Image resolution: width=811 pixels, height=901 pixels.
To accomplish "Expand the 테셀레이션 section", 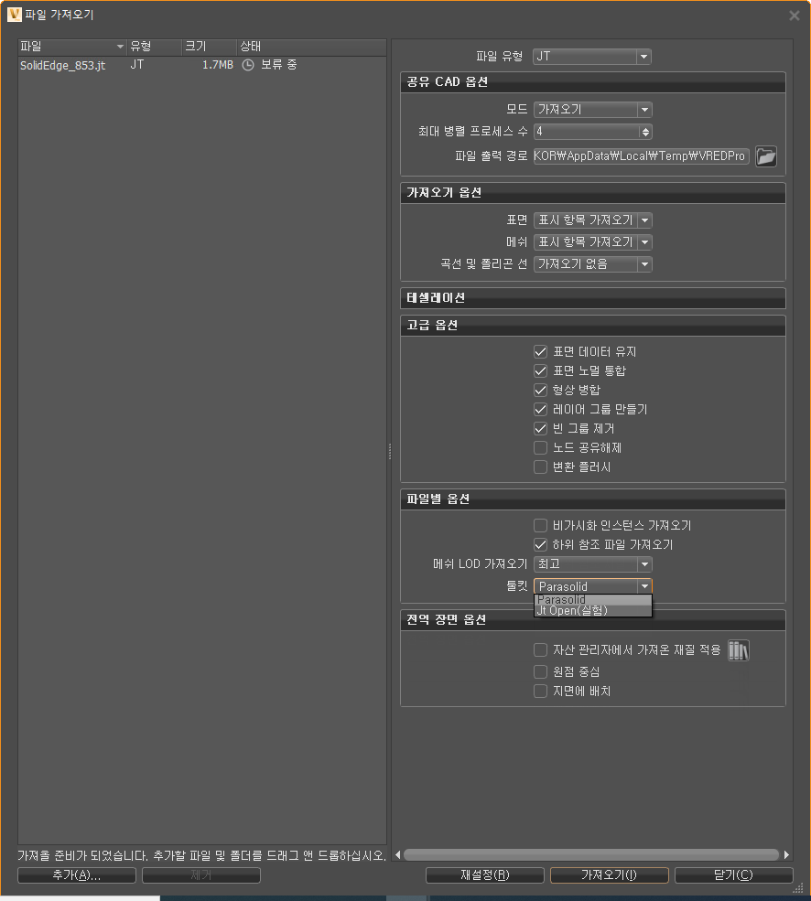I will [592, 298].
